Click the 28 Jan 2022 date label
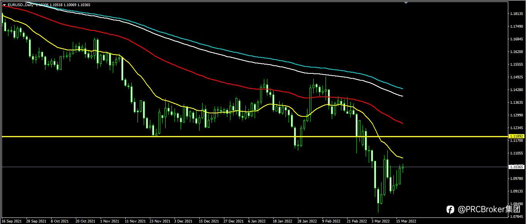 pos(307,221)
